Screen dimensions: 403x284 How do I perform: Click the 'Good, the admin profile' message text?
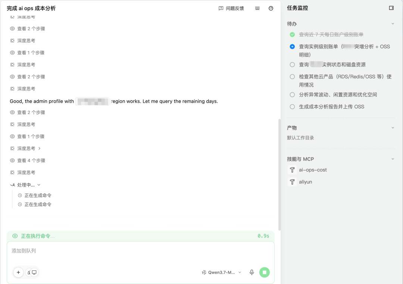click(114, 101)
